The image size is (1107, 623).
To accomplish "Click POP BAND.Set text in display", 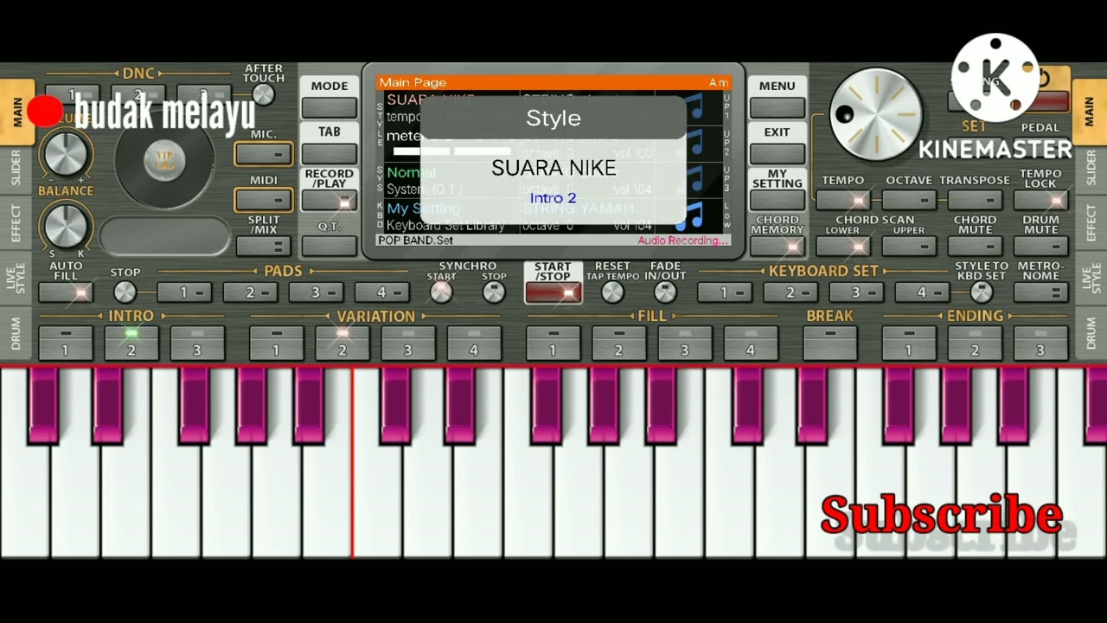I will click(x=415, y=240).
